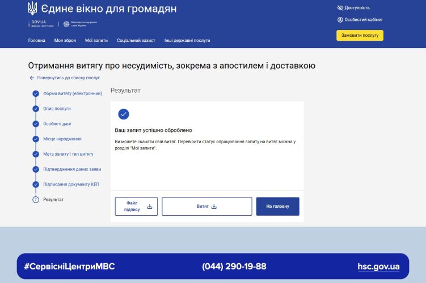Open 'Доступність' accessibility options
Viewport: 426px width, 283px height.
(x=353, y=8)
